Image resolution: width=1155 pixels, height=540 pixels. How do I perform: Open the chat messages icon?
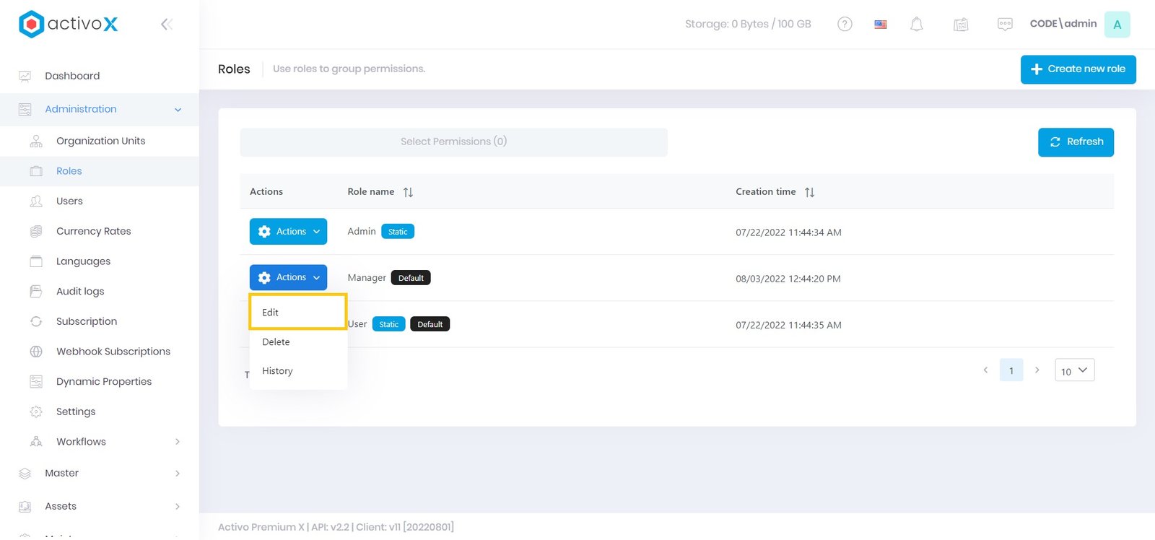(x=1005, y=25)
